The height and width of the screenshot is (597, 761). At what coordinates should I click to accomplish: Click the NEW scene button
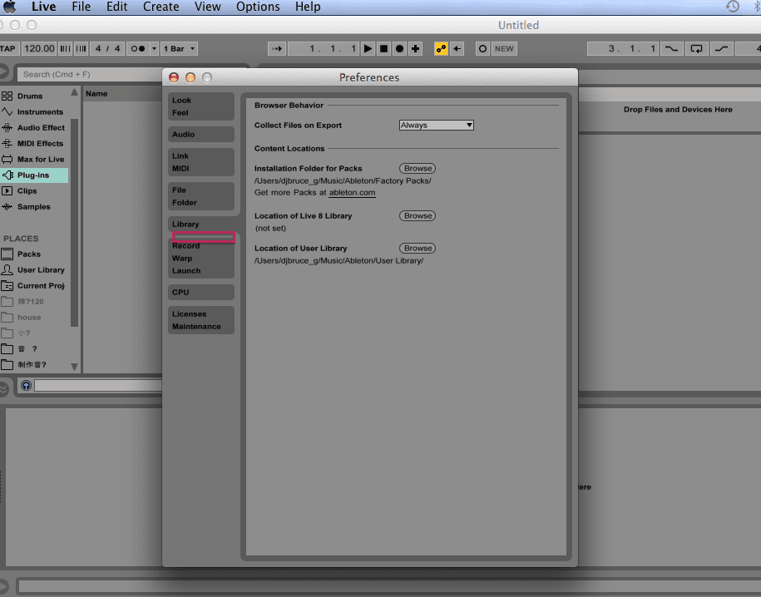coord(504,48)
